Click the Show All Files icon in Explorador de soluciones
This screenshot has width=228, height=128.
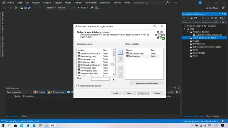click(x=216, y=18)
